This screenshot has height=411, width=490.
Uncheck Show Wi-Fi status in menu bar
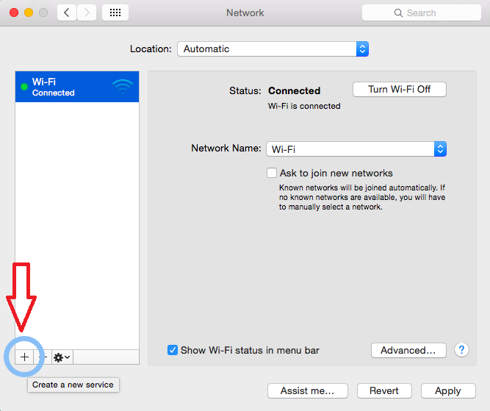point(172,351)
